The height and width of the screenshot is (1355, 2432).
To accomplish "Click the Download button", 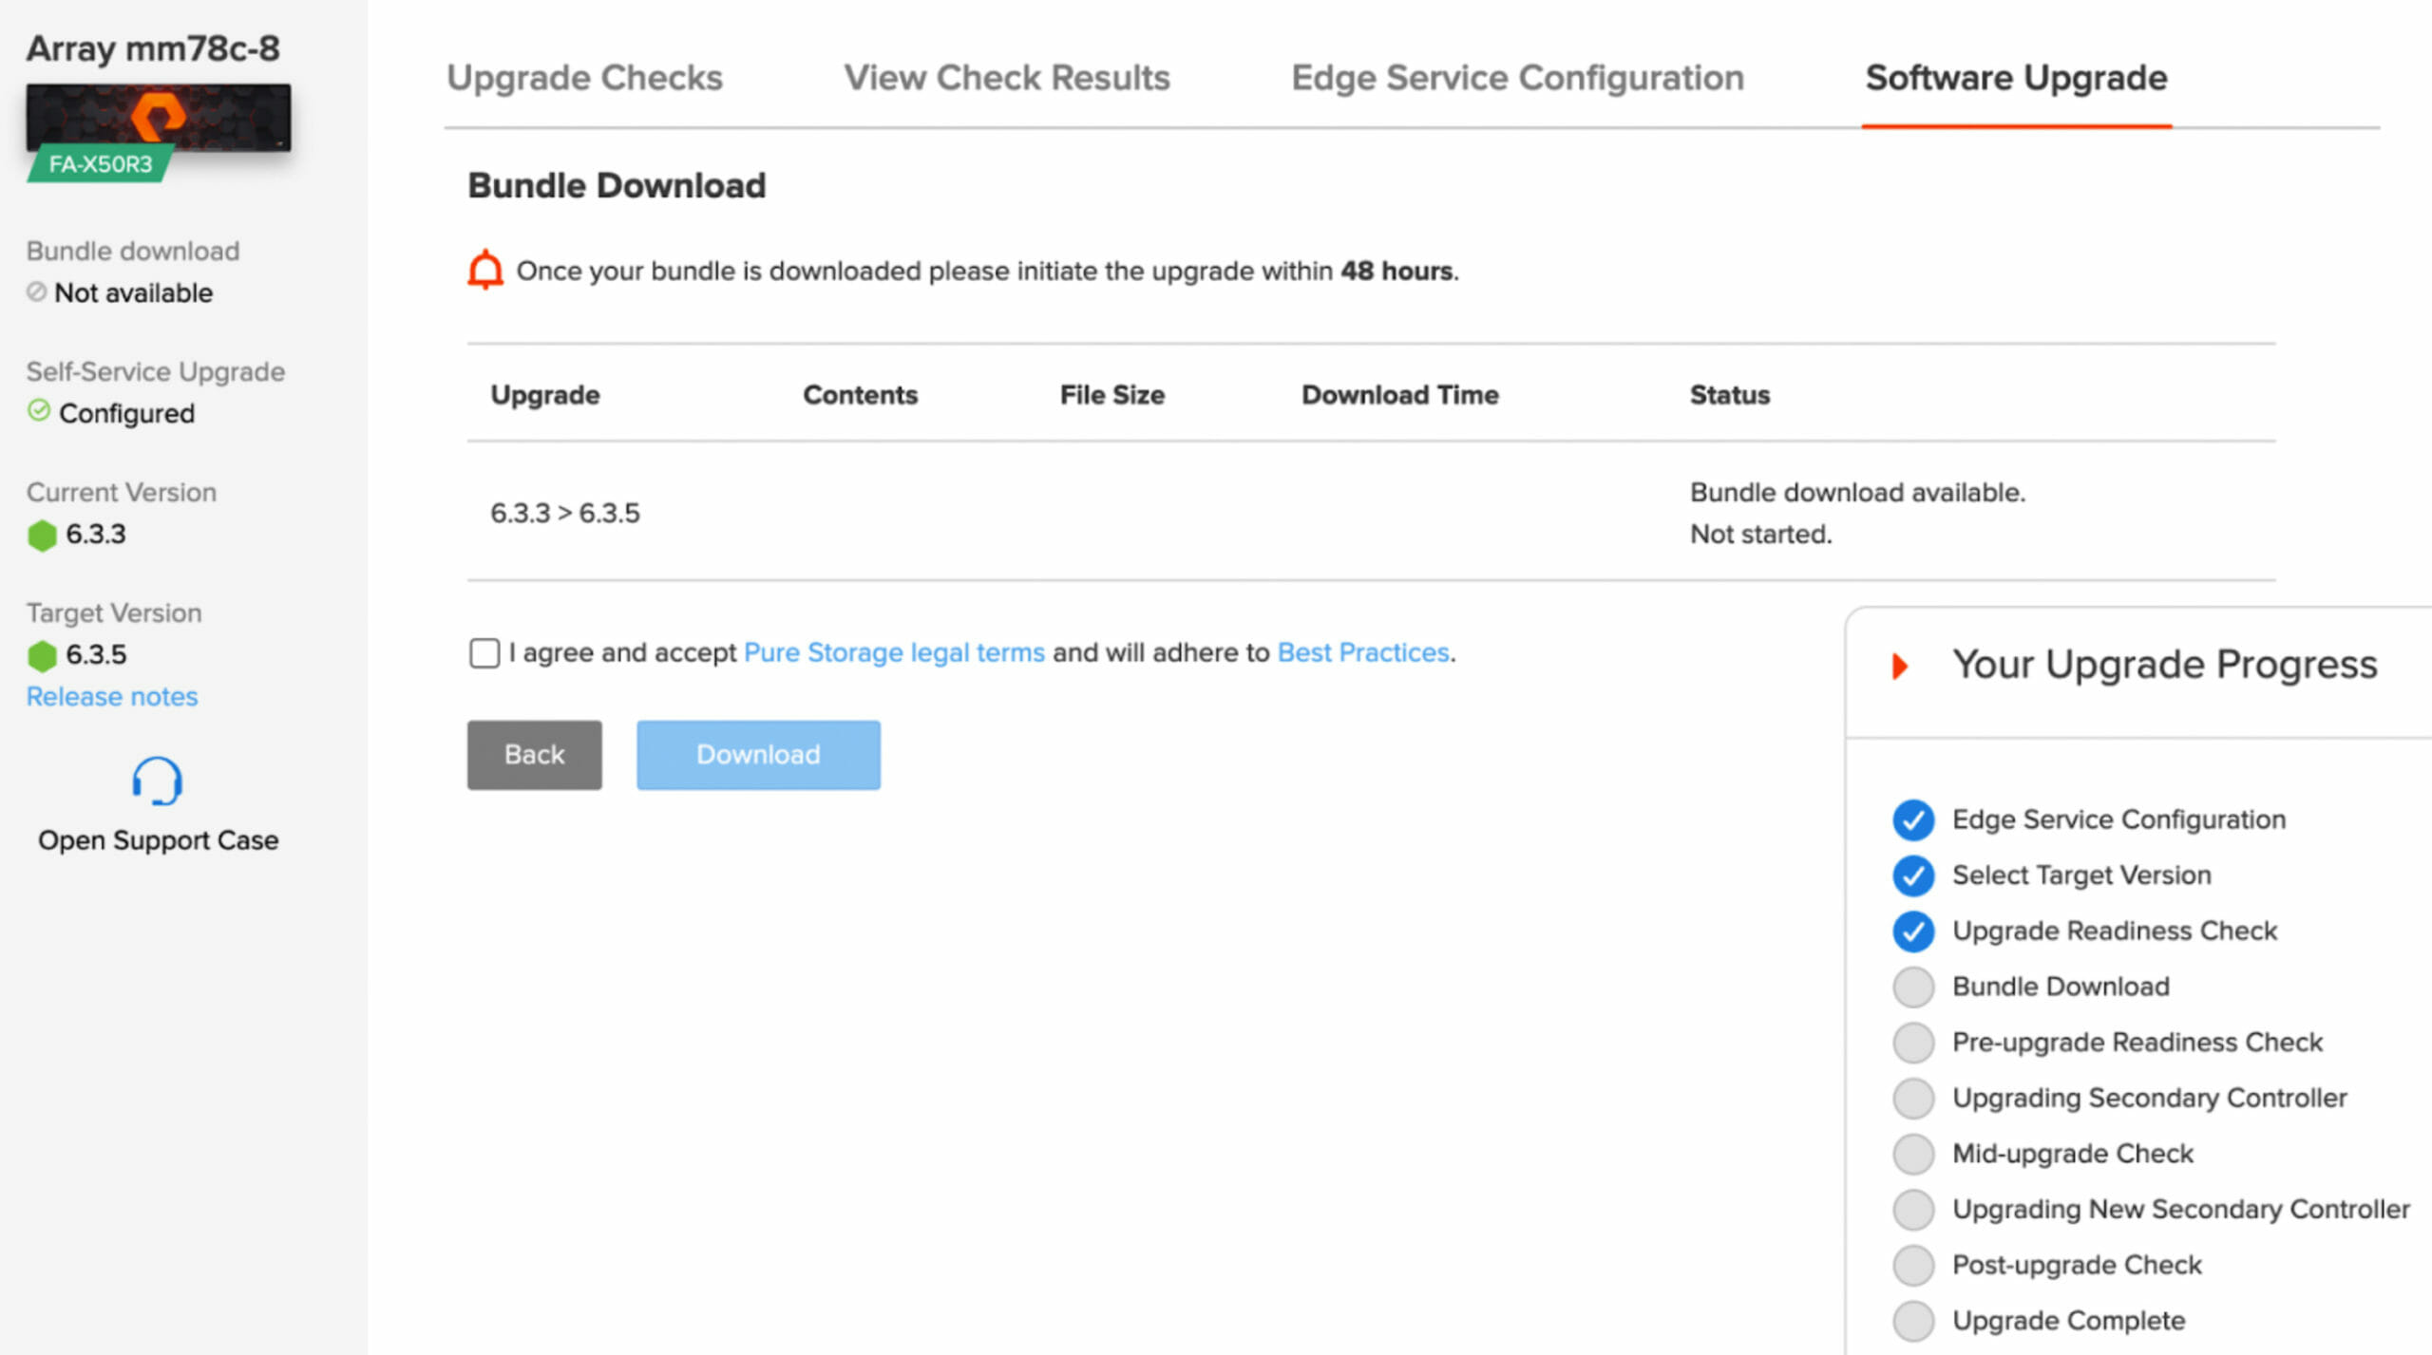I will tap(758, 755).
